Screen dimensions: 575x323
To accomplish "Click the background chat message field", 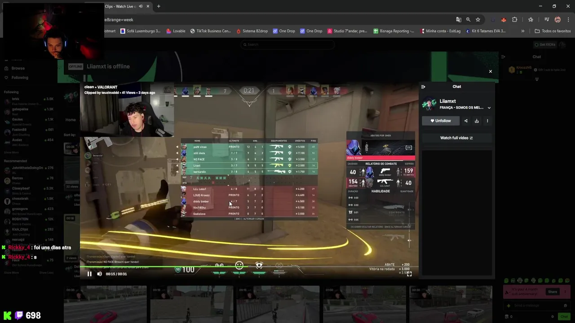I will tap(537, 306).
